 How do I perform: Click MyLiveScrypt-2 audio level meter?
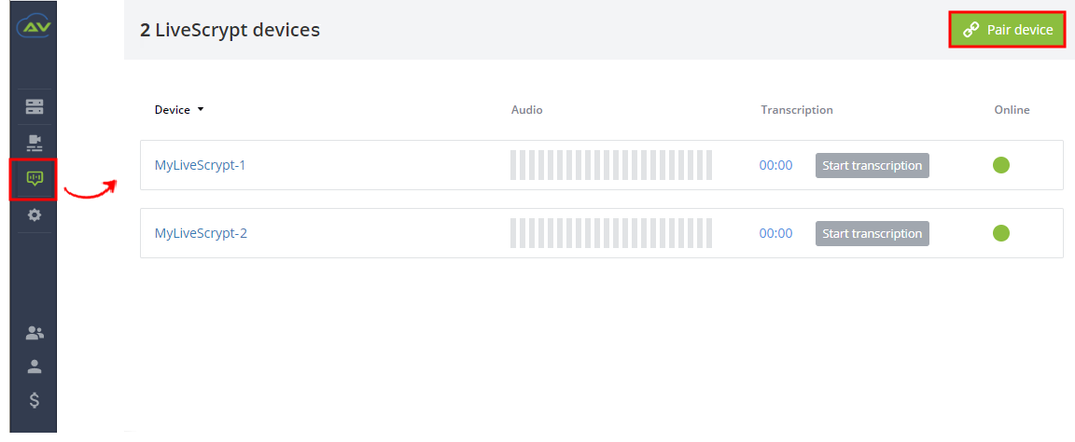point(611,233)
